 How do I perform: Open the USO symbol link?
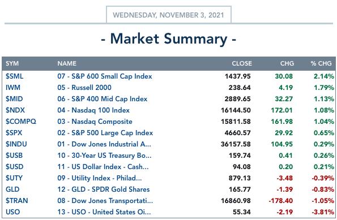(x=12, y=212)
